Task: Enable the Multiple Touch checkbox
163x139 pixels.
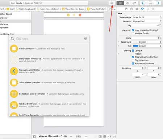Action: point(133,33)
